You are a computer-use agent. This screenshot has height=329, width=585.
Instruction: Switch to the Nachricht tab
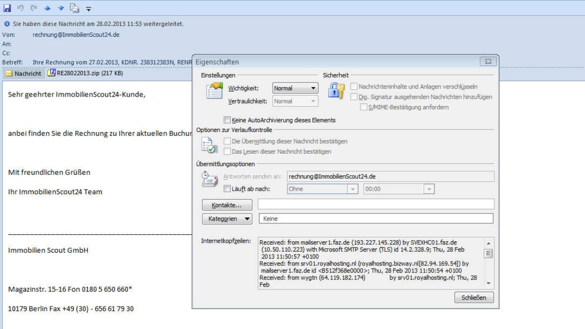[24, 74]
